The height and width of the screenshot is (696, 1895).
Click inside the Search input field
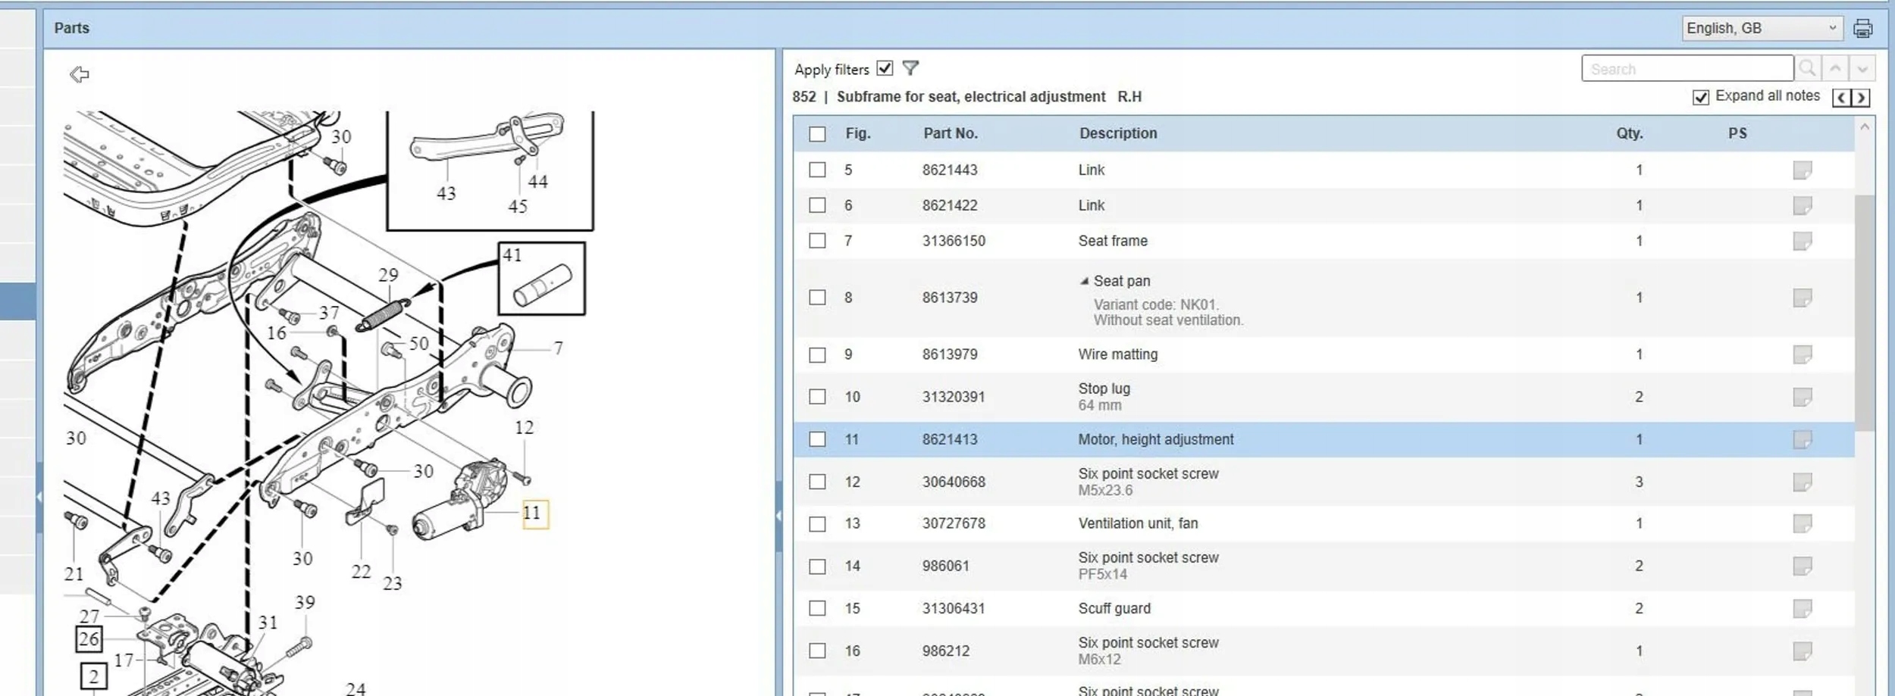point(1687,69)
